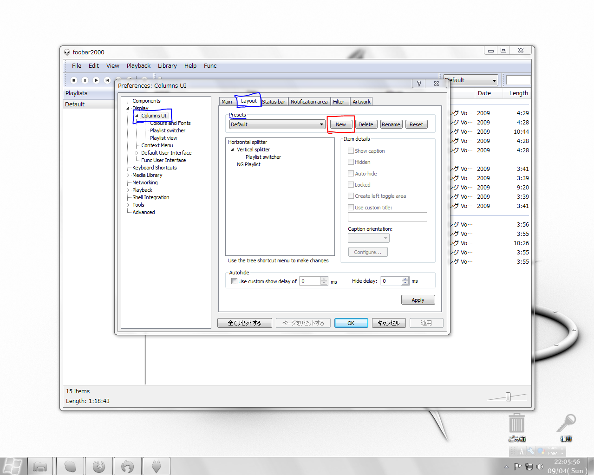
Task: Select Playlist switcher in layout tree
Action: pyautogui.click(x=263, y=157)
